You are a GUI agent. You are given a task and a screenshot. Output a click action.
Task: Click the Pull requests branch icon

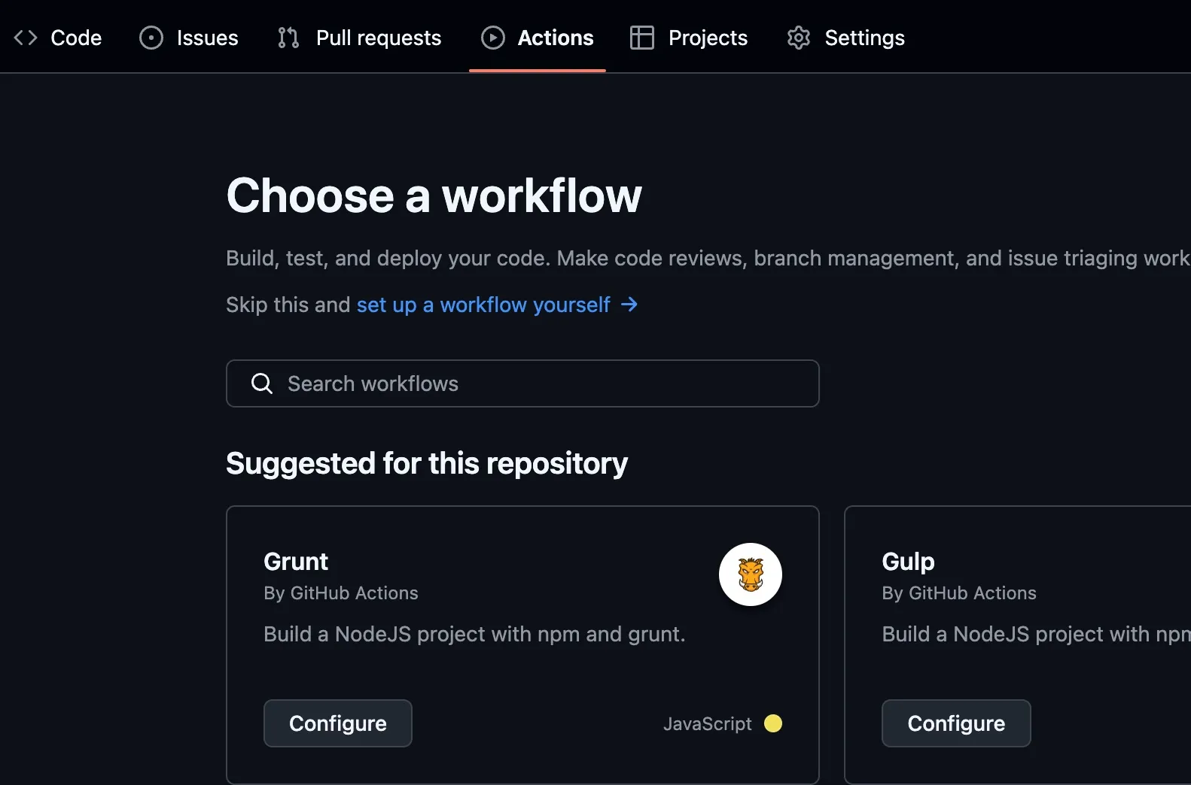(x=288, y=38)
